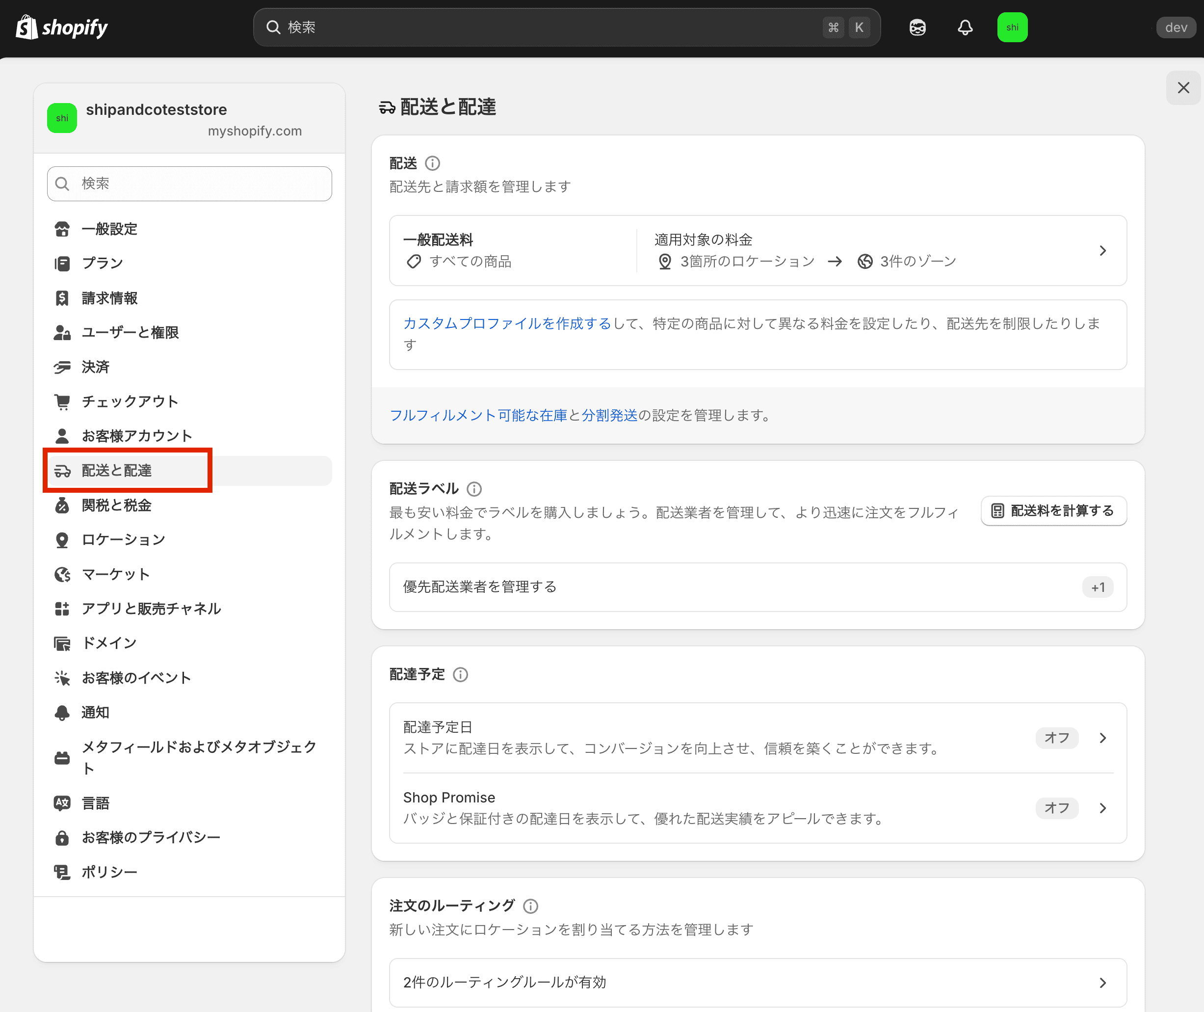The width and height of the screenshot is (1204, 1012).
Task: Click the green store avatar labeled shi
Action: coord(1013,27)
